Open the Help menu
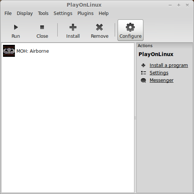 104,13
